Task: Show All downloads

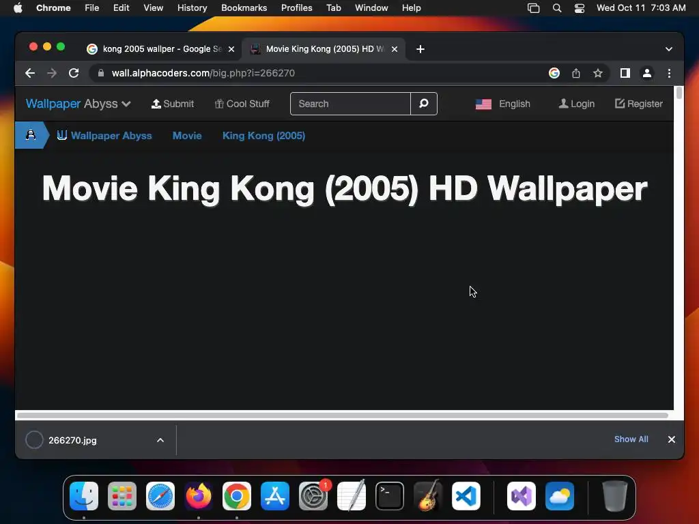Action: (631, 439)
